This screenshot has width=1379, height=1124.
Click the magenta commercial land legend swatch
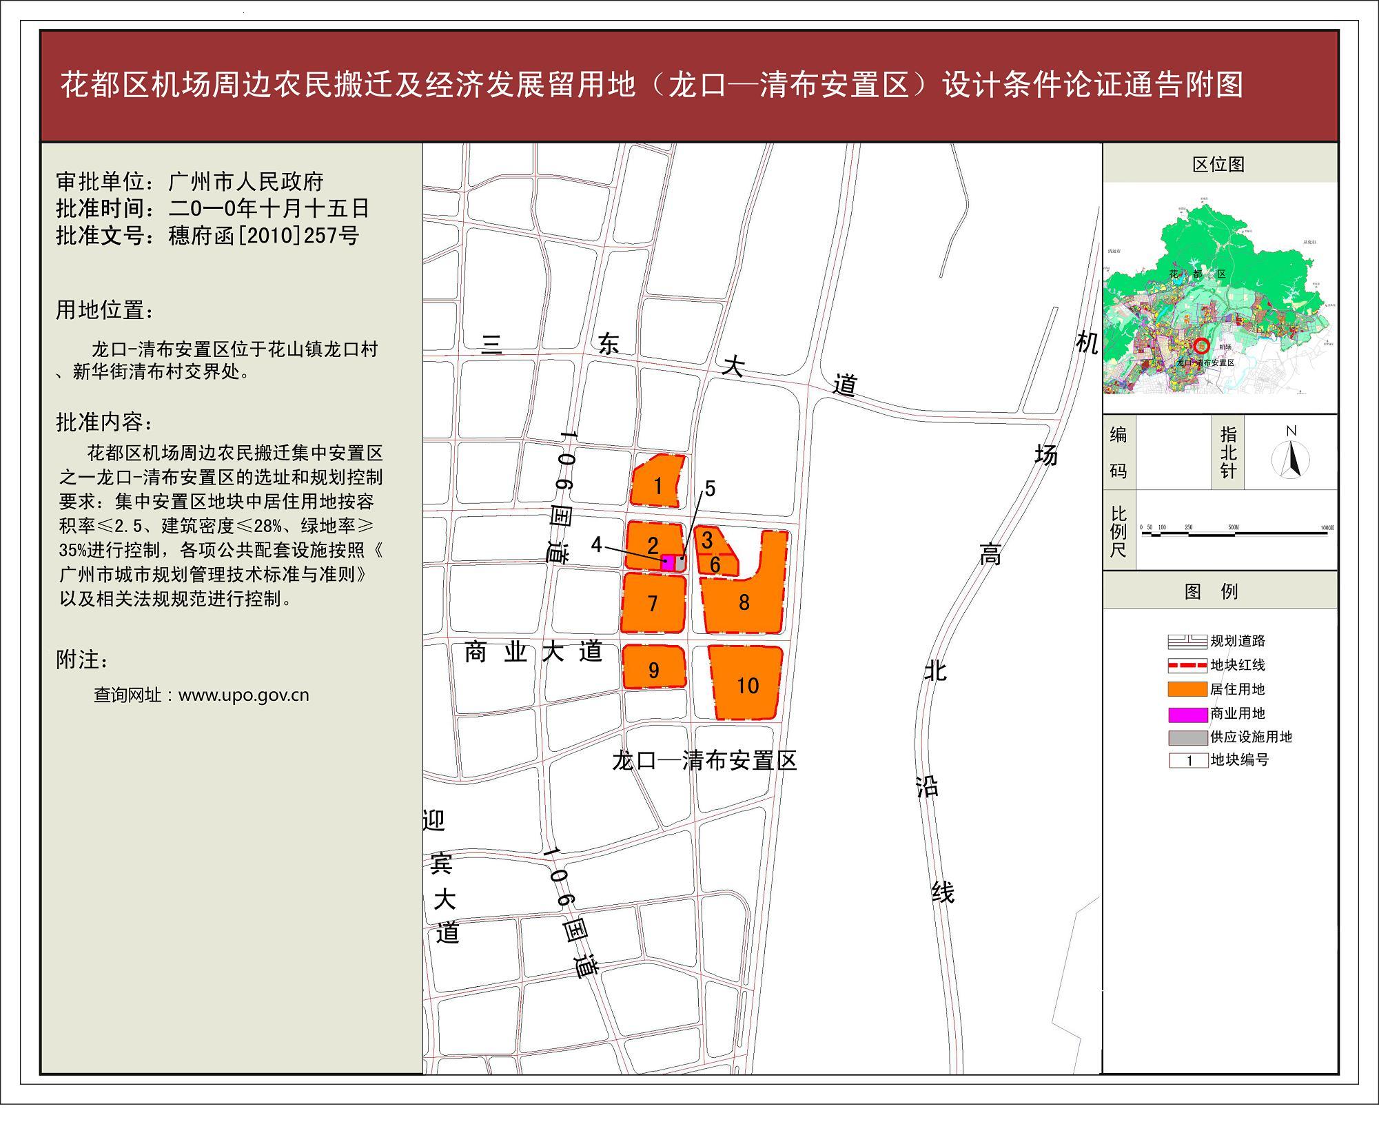1187,714
